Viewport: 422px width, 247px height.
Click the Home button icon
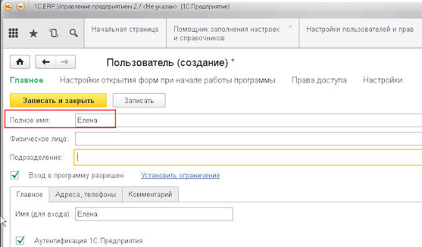20,62
